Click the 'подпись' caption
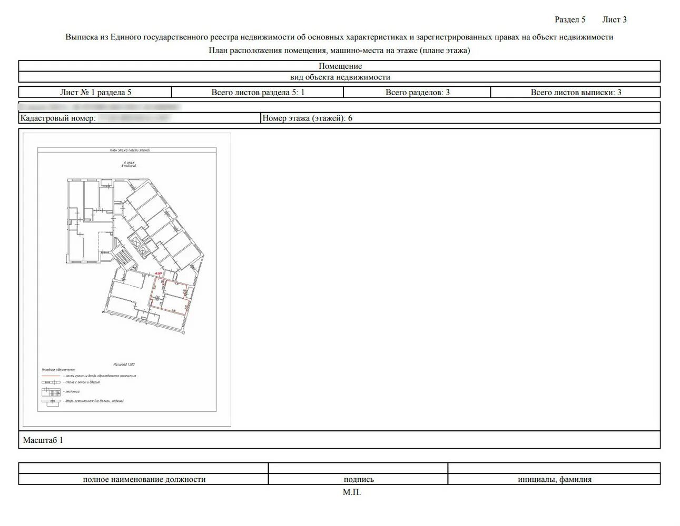Viewport: 680px width, 526px height. (359, 479)
